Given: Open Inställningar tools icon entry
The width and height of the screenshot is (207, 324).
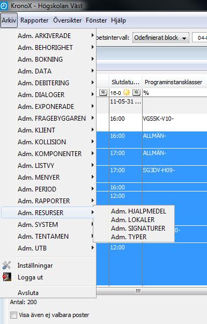Looking at the screenshot, I should tap(6, 265).
